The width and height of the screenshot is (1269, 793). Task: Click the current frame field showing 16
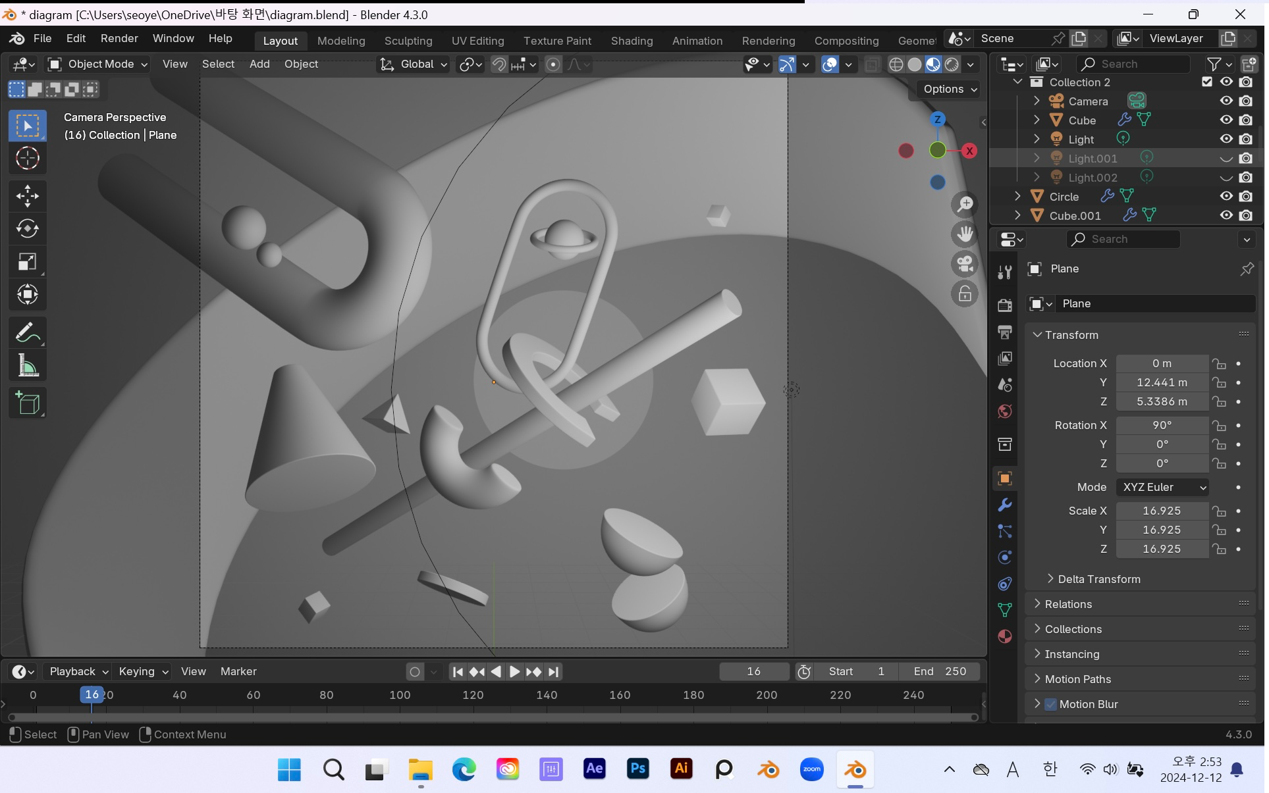coord(754,671)
